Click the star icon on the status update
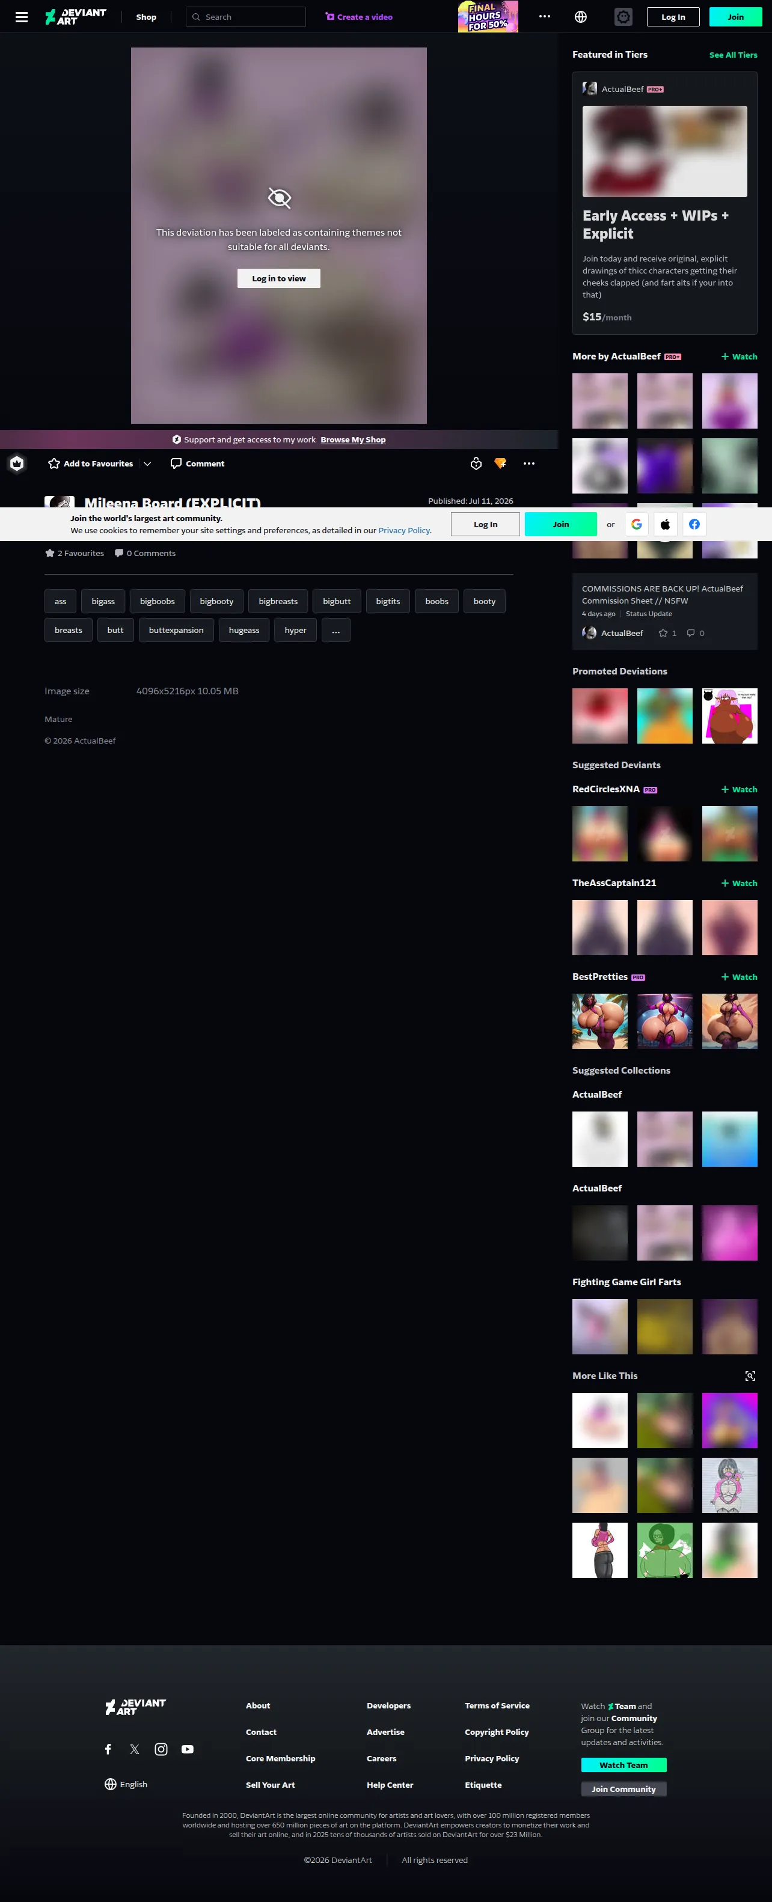 (663, 633)
